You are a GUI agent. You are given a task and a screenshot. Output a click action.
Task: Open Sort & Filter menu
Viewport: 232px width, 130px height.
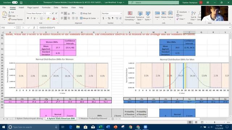tap(193, 16)
